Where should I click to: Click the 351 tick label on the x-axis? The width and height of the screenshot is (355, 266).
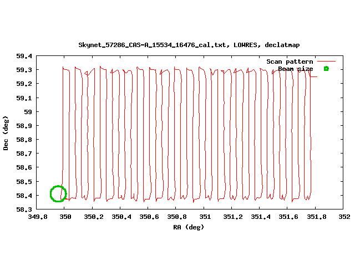pyautogui.click(x=205, y=218)
